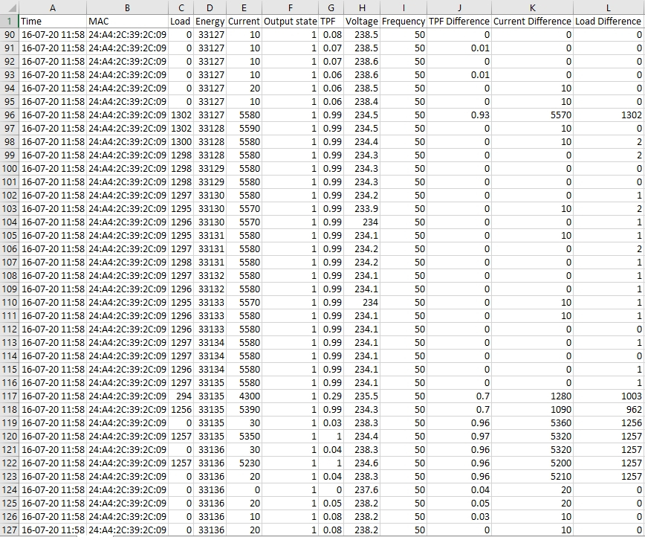The width and height of the screenshot is (645, 537).
Task: Click the 'Voltage' header cell
Action: 362,21
